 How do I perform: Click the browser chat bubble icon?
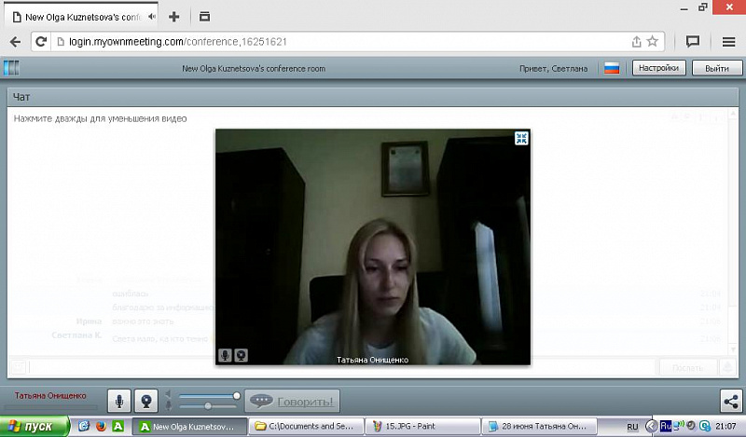click(x=693, y=41)
